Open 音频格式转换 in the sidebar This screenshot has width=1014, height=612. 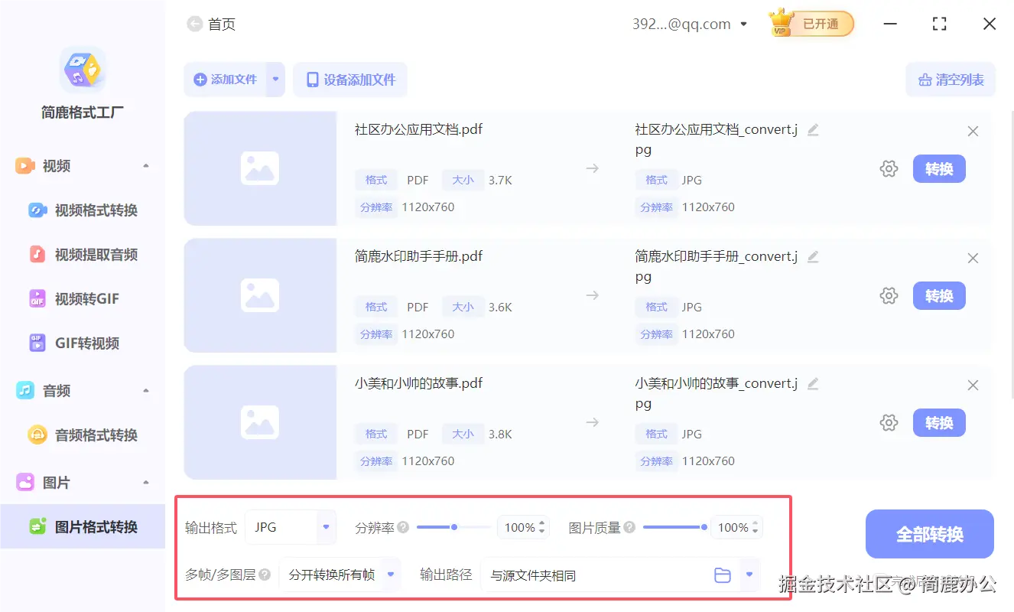click(x=83, y=435)
